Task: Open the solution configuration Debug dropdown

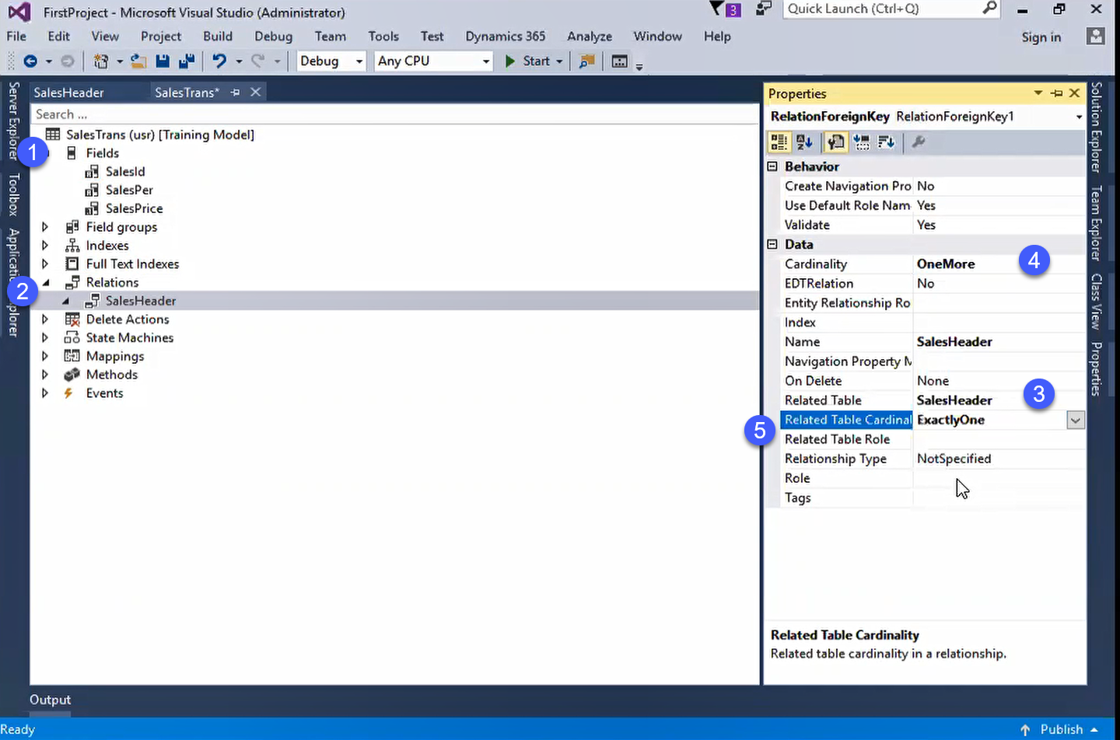Action: click(359, 61)
